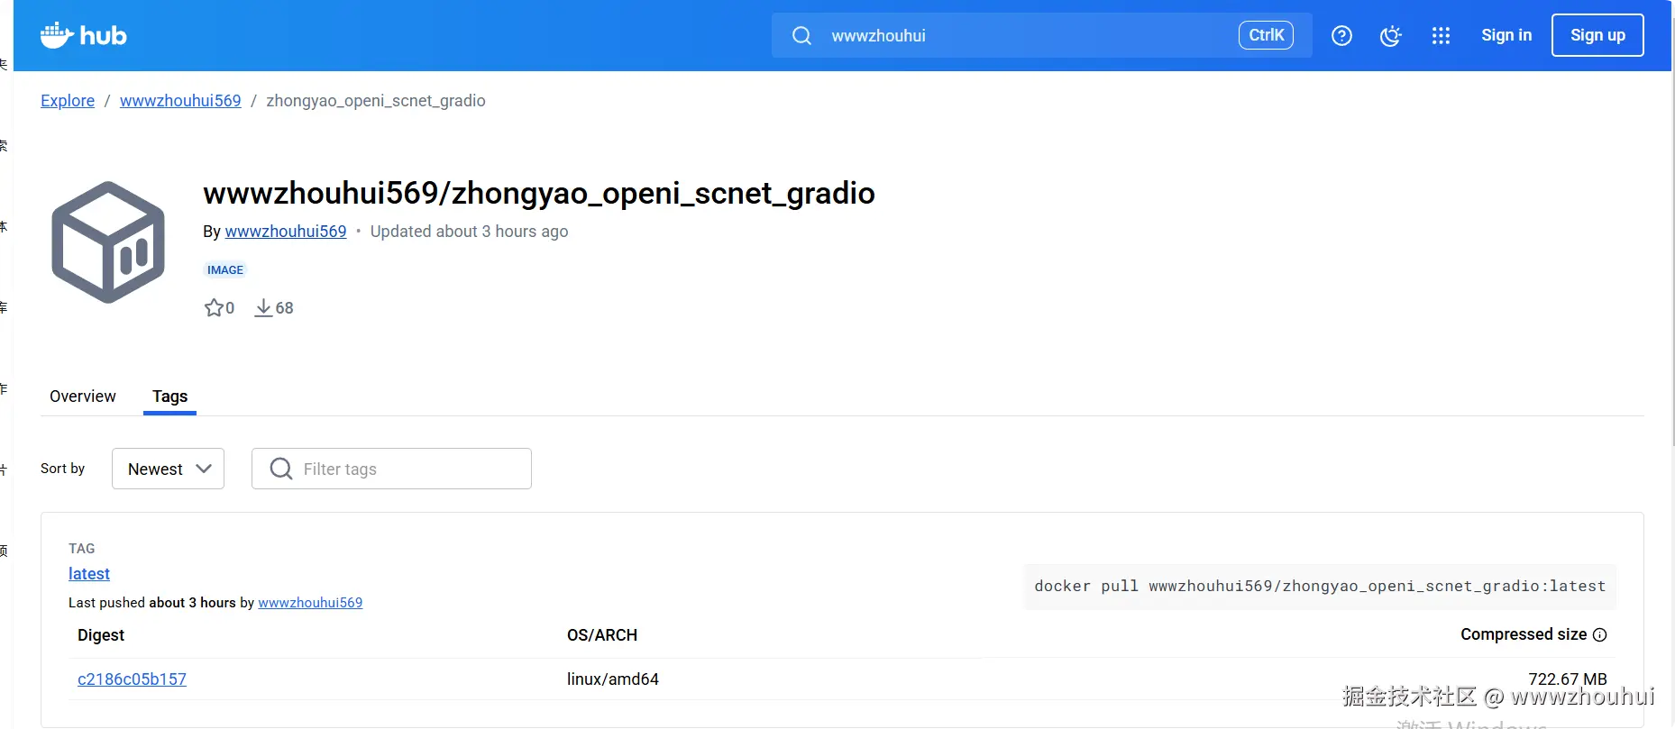Viewport: 1675px width, 729px height.
Task: Open digest c2186c05b157 link
Action: 132,679
